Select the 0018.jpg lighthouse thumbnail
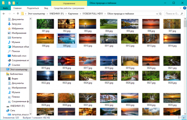Image resolution: width=187 pixels, height=120 pixels. click(109, 63)
